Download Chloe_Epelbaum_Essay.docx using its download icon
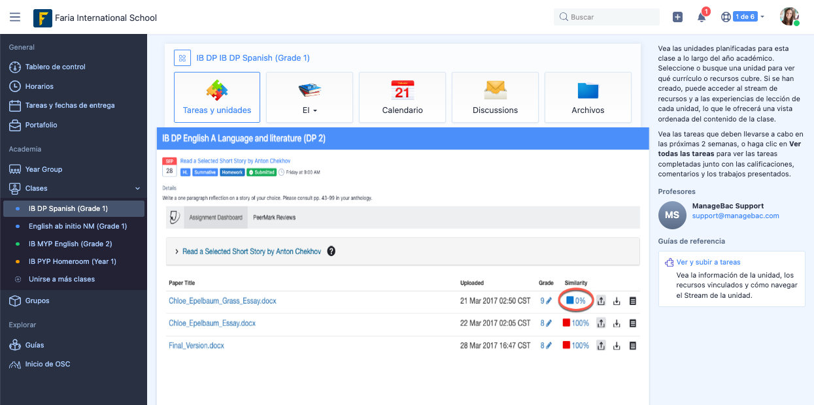The image size is (814, 405). click(617, 323)
